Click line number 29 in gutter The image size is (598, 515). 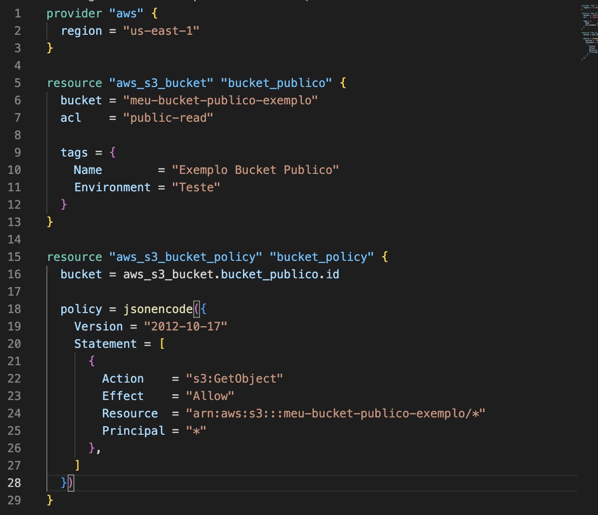[14, 501]
